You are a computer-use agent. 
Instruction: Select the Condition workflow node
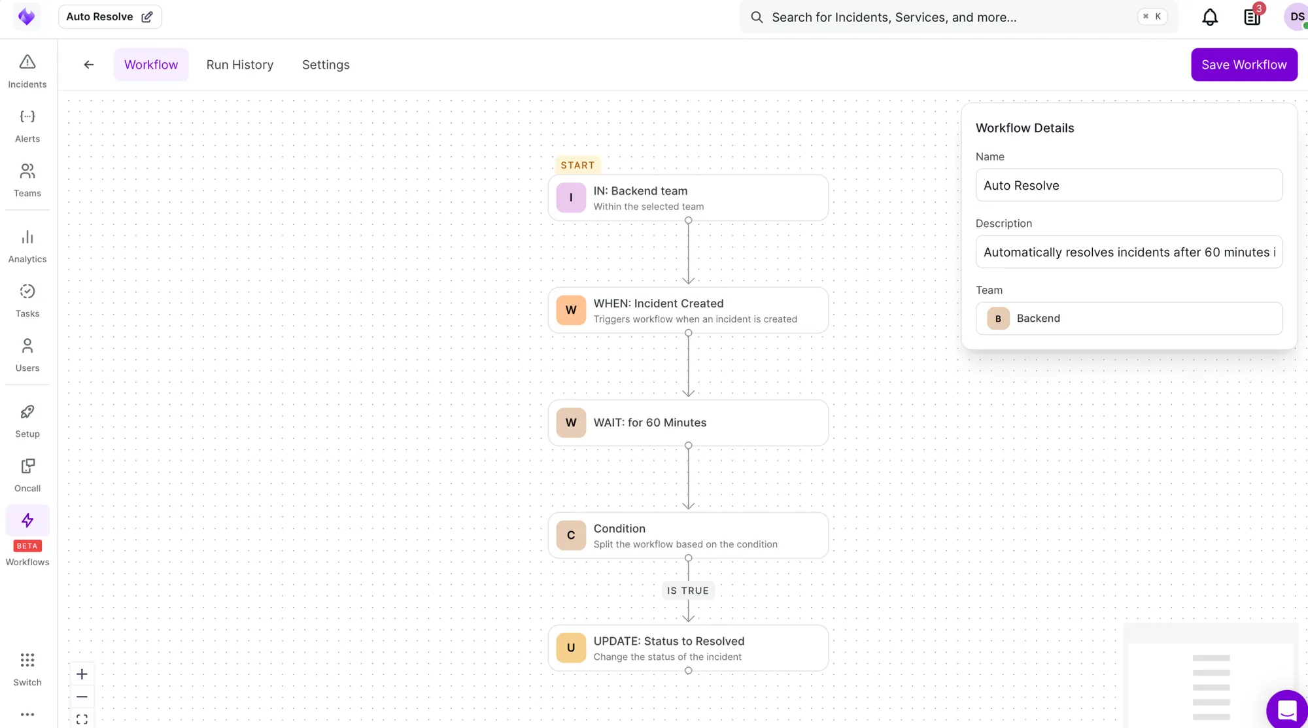click(688, 535)
